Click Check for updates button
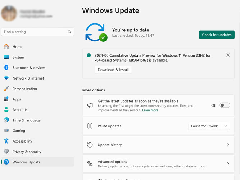 (x=217, y=35)
